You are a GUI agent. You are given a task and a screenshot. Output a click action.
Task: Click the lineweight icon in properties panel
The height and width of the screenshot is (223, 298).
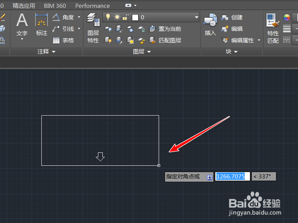pyautogui.click(x=286, y=29)
